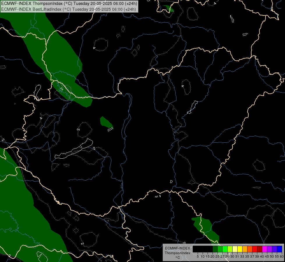Click the 'ECMWF-INDEX' label in the legend
The width and height of the screenshot is (285, 262).
[x=178, y=248]
